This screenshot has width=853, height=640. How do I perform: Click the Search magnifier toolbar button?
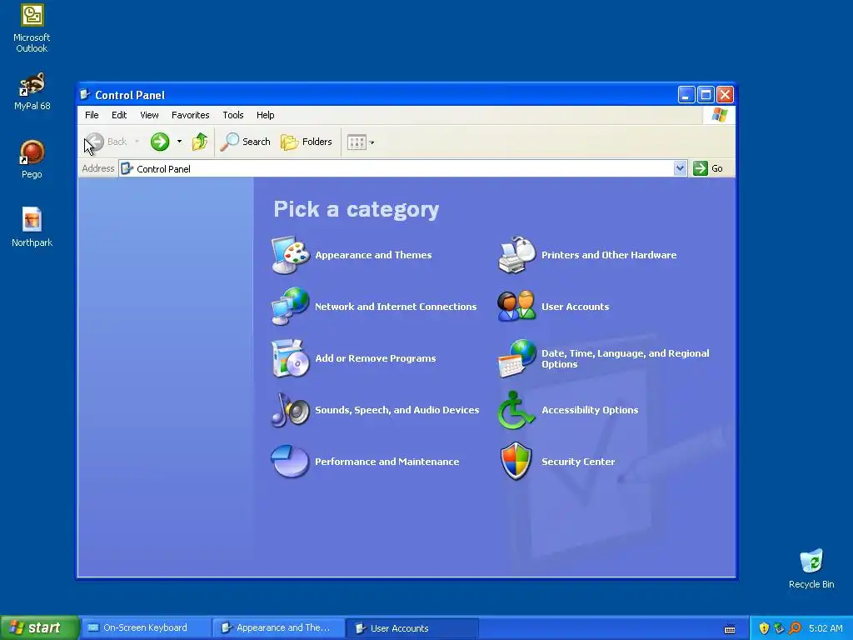246,142
